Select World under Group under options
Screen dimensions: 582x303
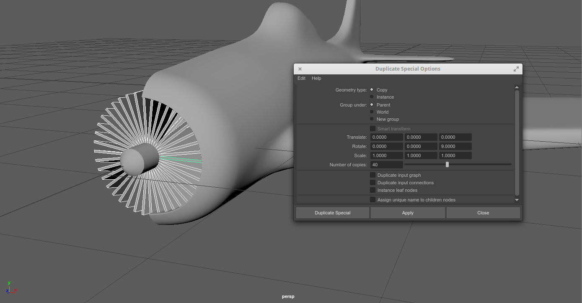[x=372, y=112]
